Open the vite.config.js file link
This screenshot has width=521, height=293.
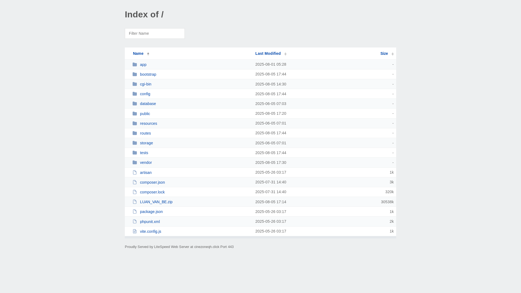[x=151, y=231]
